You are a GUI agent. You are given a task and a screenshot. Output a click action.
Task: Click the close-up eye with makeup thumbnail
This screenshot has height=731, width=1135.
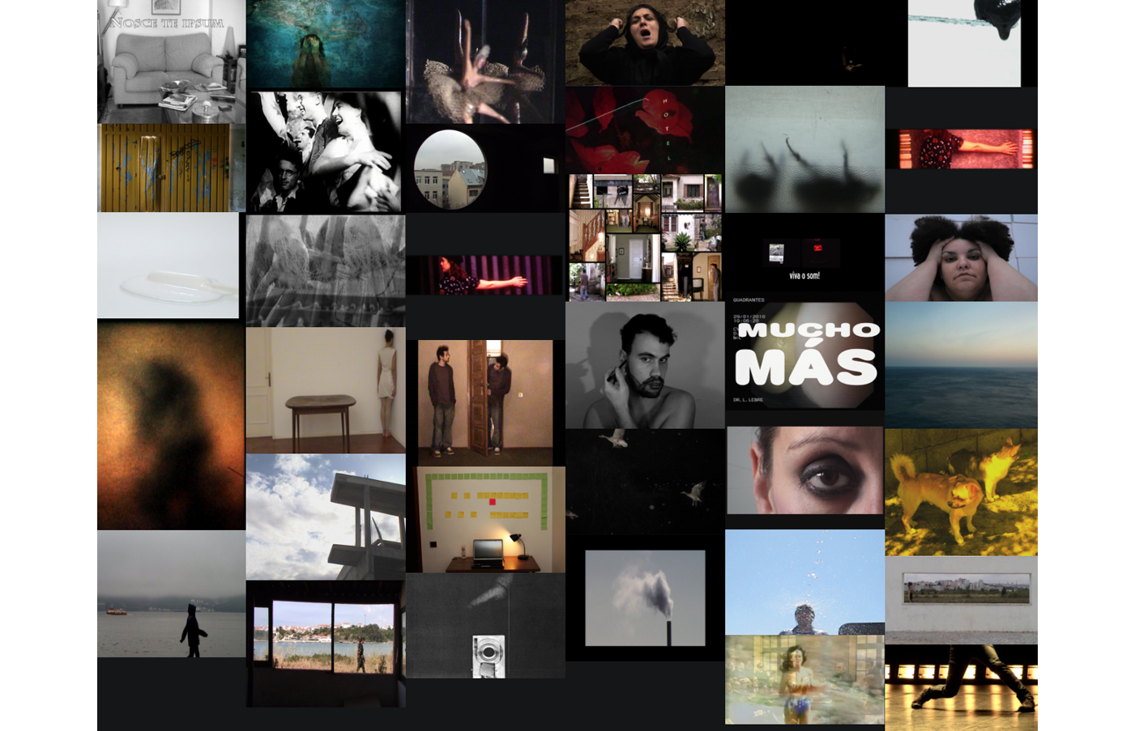tap(804, 470)
